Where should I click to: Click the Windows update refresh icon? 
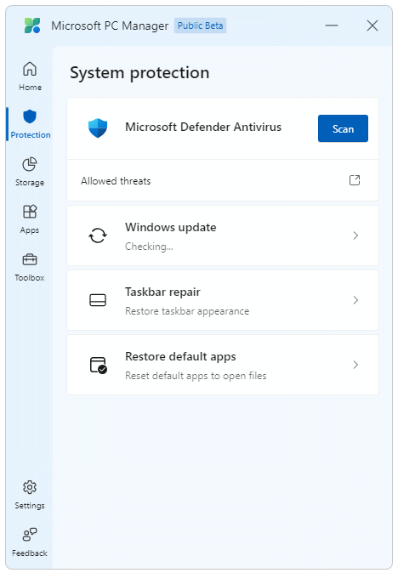98,235
